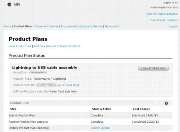Open Search Products link
180x132 pixels.
pyautogui.click(x=70, y=46)
